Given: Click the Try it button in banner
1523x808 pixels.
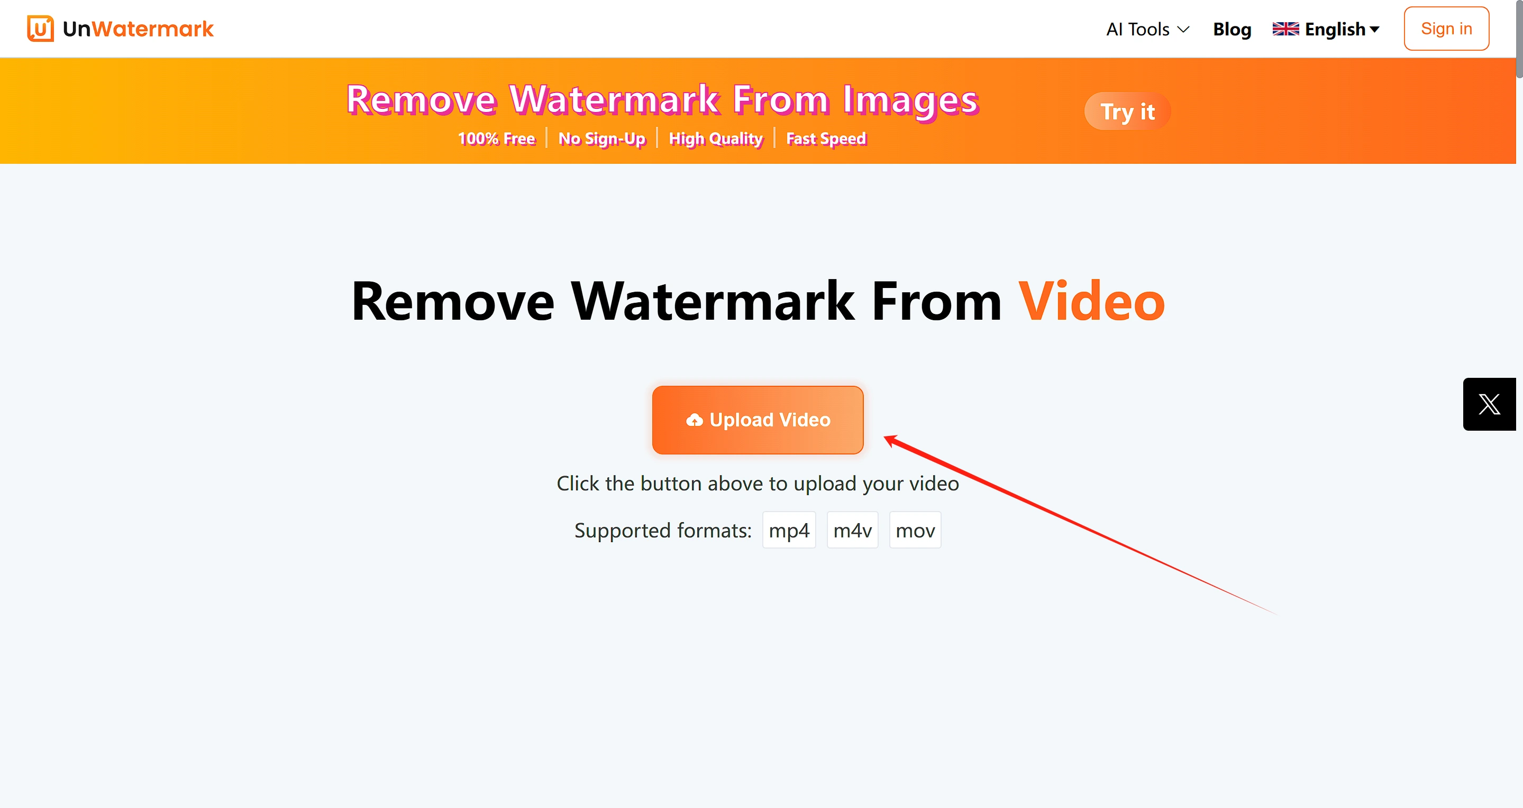Looking at the screenshot, I should point(1126,110).
